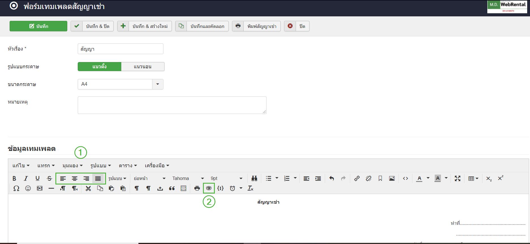Apply the background highlight color
This screenshot has width=530, height=244.
pyautogui.click(x=438, y=178)
